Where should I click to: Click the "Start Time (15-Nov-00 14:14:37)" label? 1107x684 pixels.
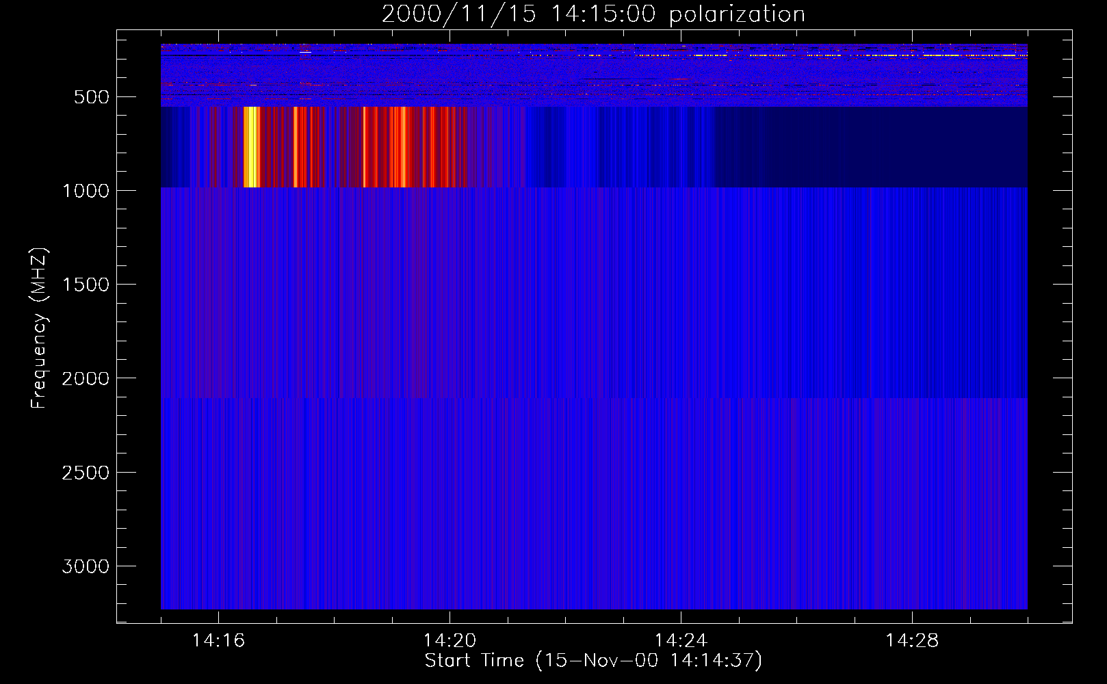(x=593, y=661)
